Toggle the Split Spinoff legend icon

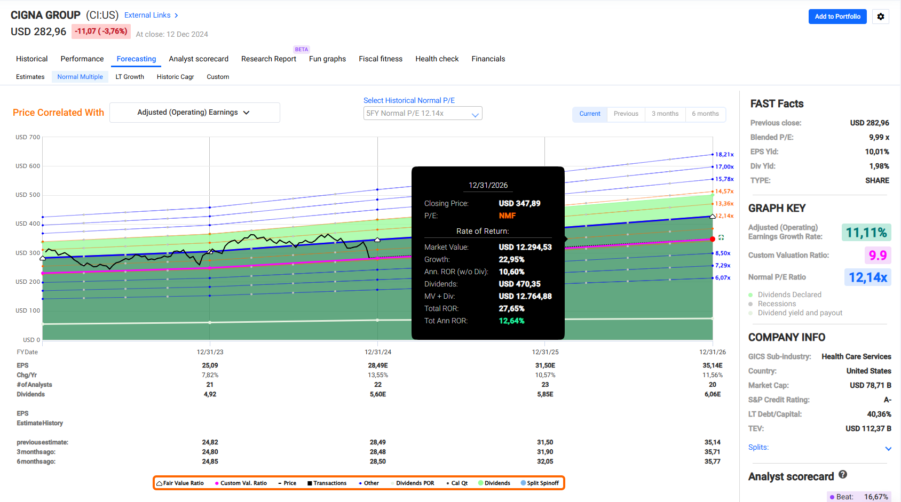pyautogui.click(x=523, y=483)
